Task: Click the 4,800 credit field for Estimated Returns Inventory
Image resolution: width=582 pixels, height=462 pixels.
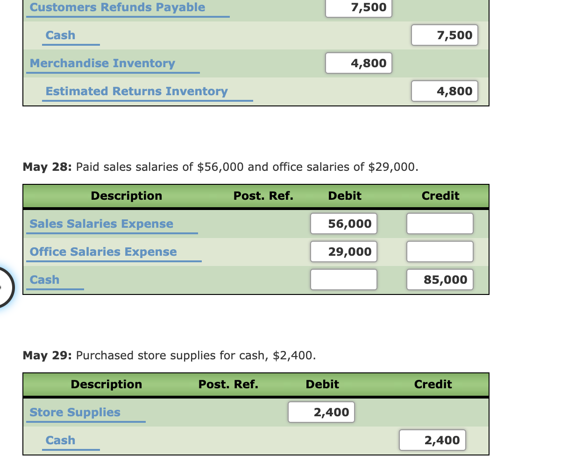Action: pos(444,91)
